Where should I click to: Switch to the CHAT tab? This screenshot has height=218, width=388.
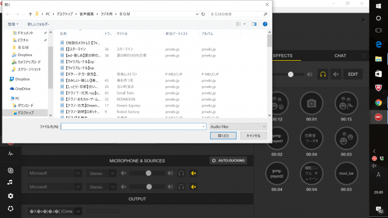(340, 55)
